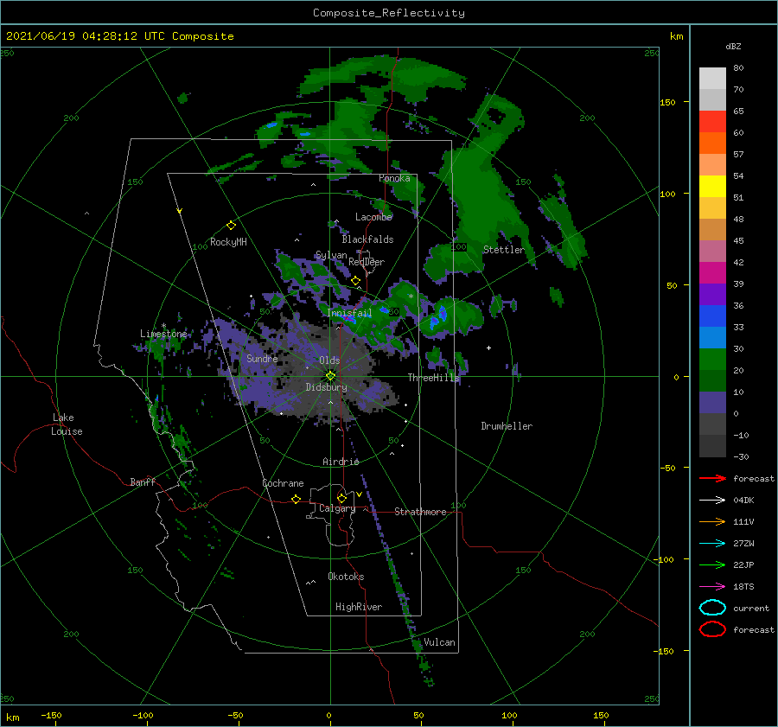The width and height of the screenshot is (778, 727).
Task: Click the Calgary city label
Action: [337, 508]
